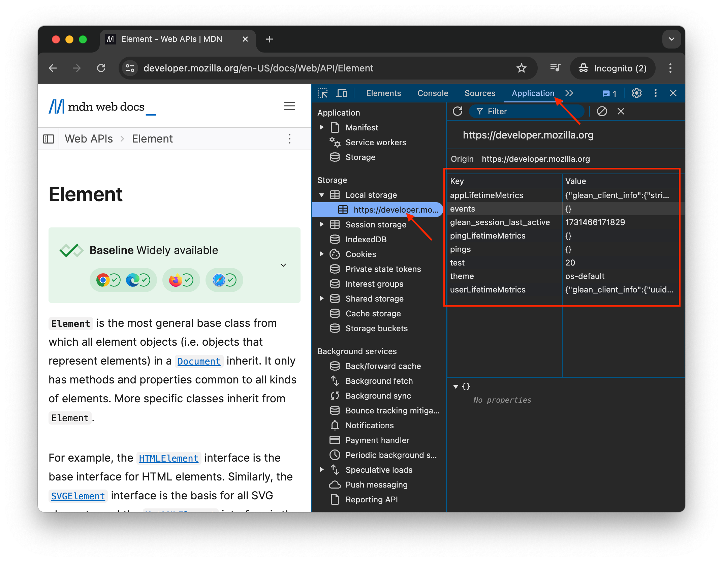Go back with browser back arrow

pyautogui.click(x=53, y=68)
